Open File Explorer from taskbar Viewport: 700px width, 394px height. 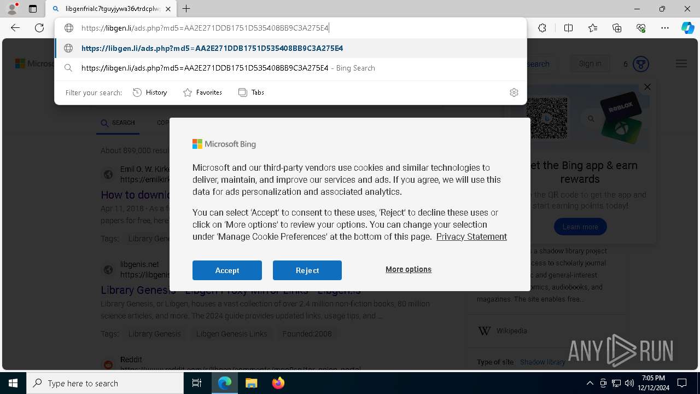point(251,383)
